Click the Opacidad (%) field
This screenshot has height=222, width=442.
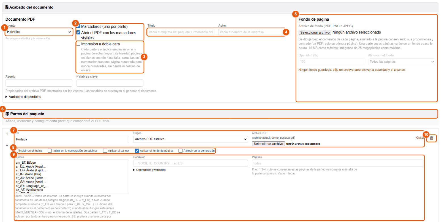pos(332,61)
